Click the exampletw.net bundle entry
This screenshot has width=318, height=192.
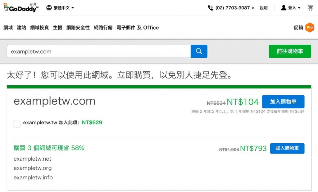(32, 159)
